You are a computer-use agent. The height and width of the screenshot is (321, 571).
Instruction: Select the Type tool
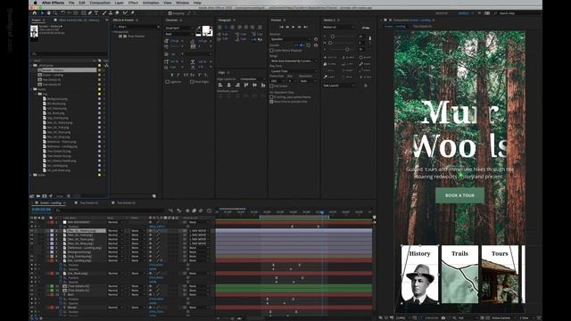tap(96, 13)
